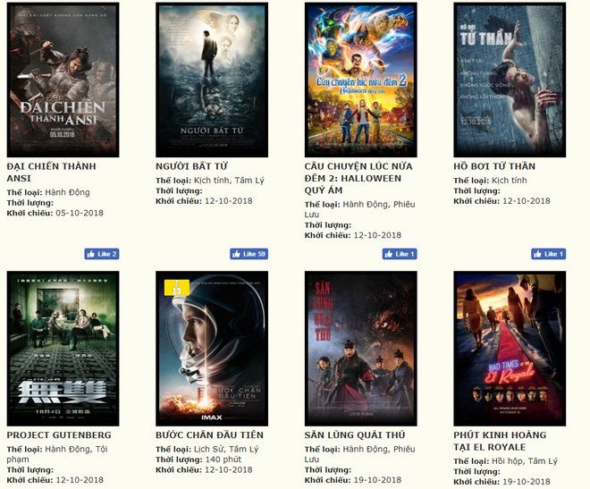
Task: Select genre text 'Hồi hộp, Tâm Lý'
Action: 525,461
